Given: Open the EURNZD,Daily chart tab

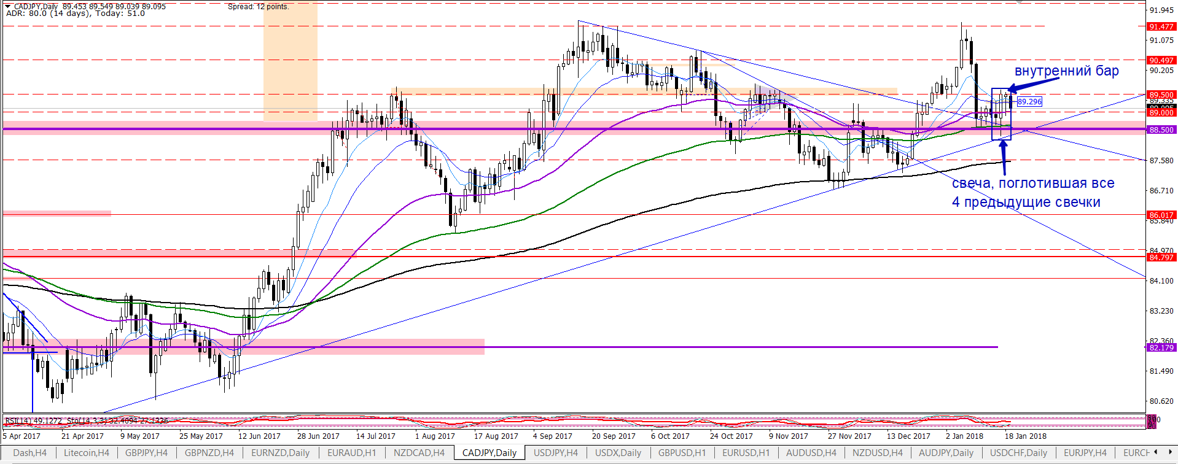Looking at the screenshot, I should click(280, 453).
